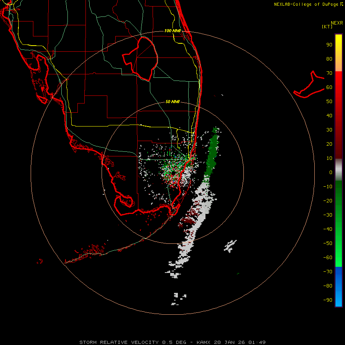Click the yellow top segment of the color bar
The height and width of the screenshot is (345, 345).
[x=338, y=53]
